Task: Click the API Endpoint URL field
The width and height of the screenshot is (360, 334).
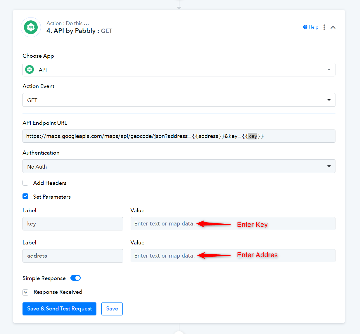Action: point(179,136)
